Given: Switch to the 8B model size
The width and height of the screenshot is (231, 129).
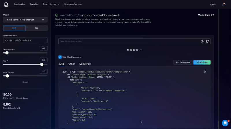Looking at the screenshot, I should [x=36, y=28].
